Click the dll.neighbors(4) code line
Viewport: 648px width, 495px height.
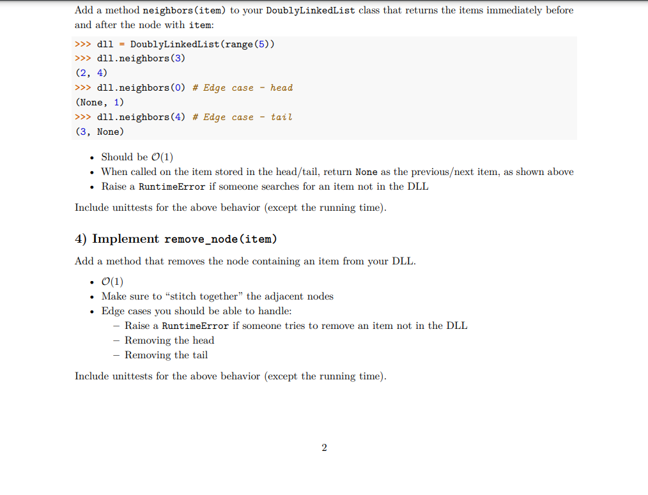[140, 117]
